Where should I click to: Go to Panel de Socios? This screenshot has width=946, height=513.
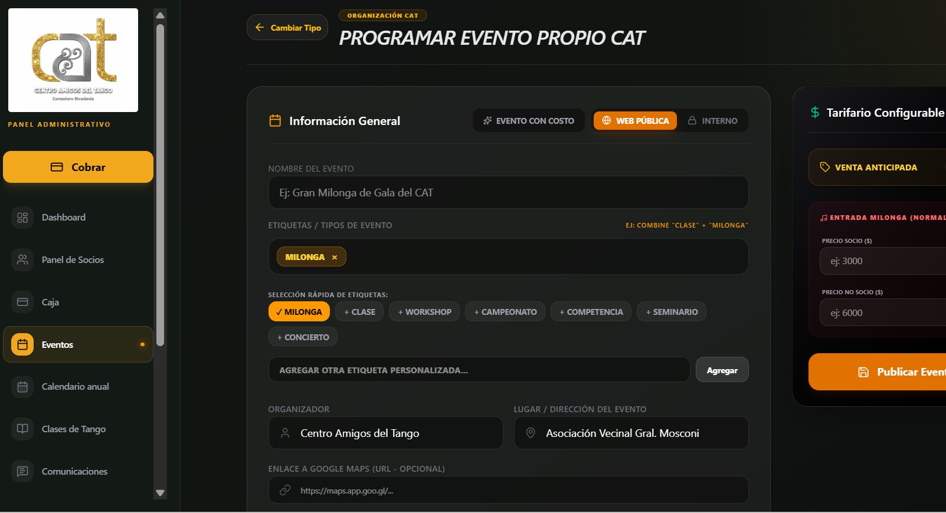[78, 259]
